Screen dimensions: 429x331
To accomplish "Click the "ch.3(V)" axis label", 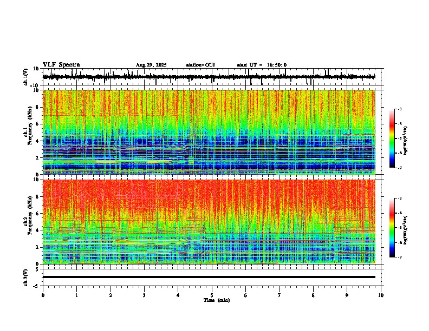I will (26, 277).
